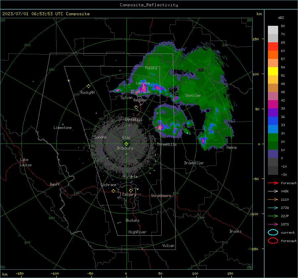Click the ThreeHills town label
298x278 pixels.
(x=167, y=144)
